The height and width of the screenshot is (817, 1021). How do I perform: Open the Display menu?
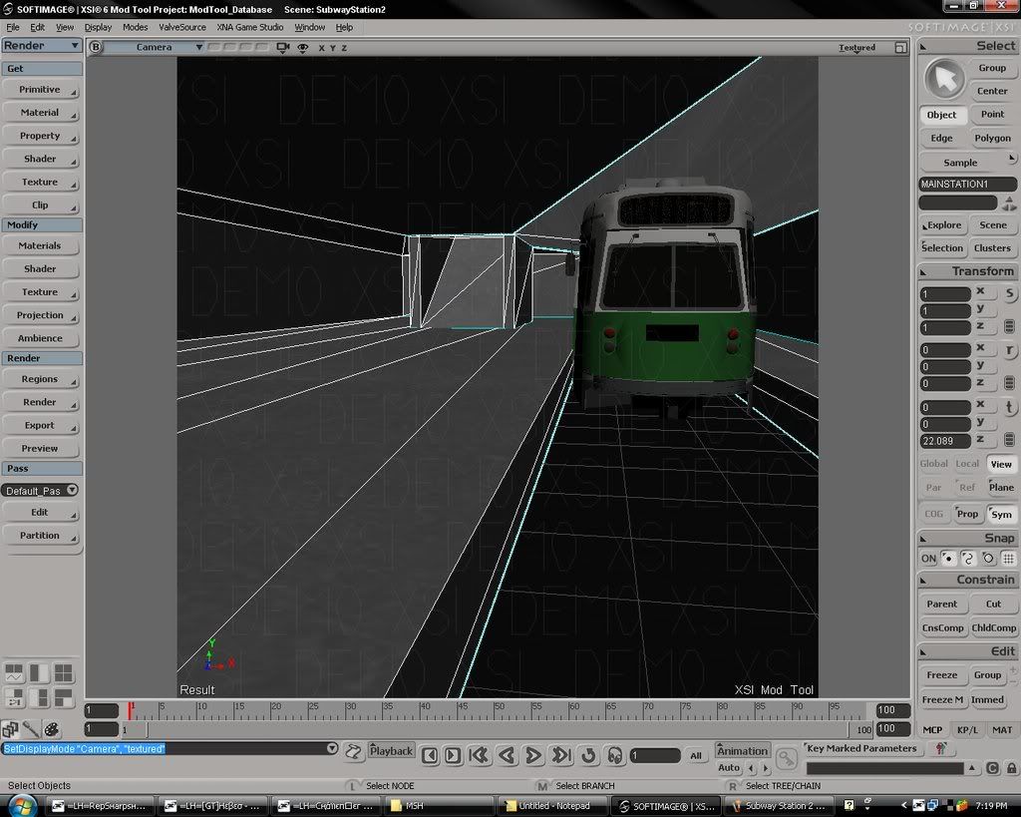pos(98,27)
